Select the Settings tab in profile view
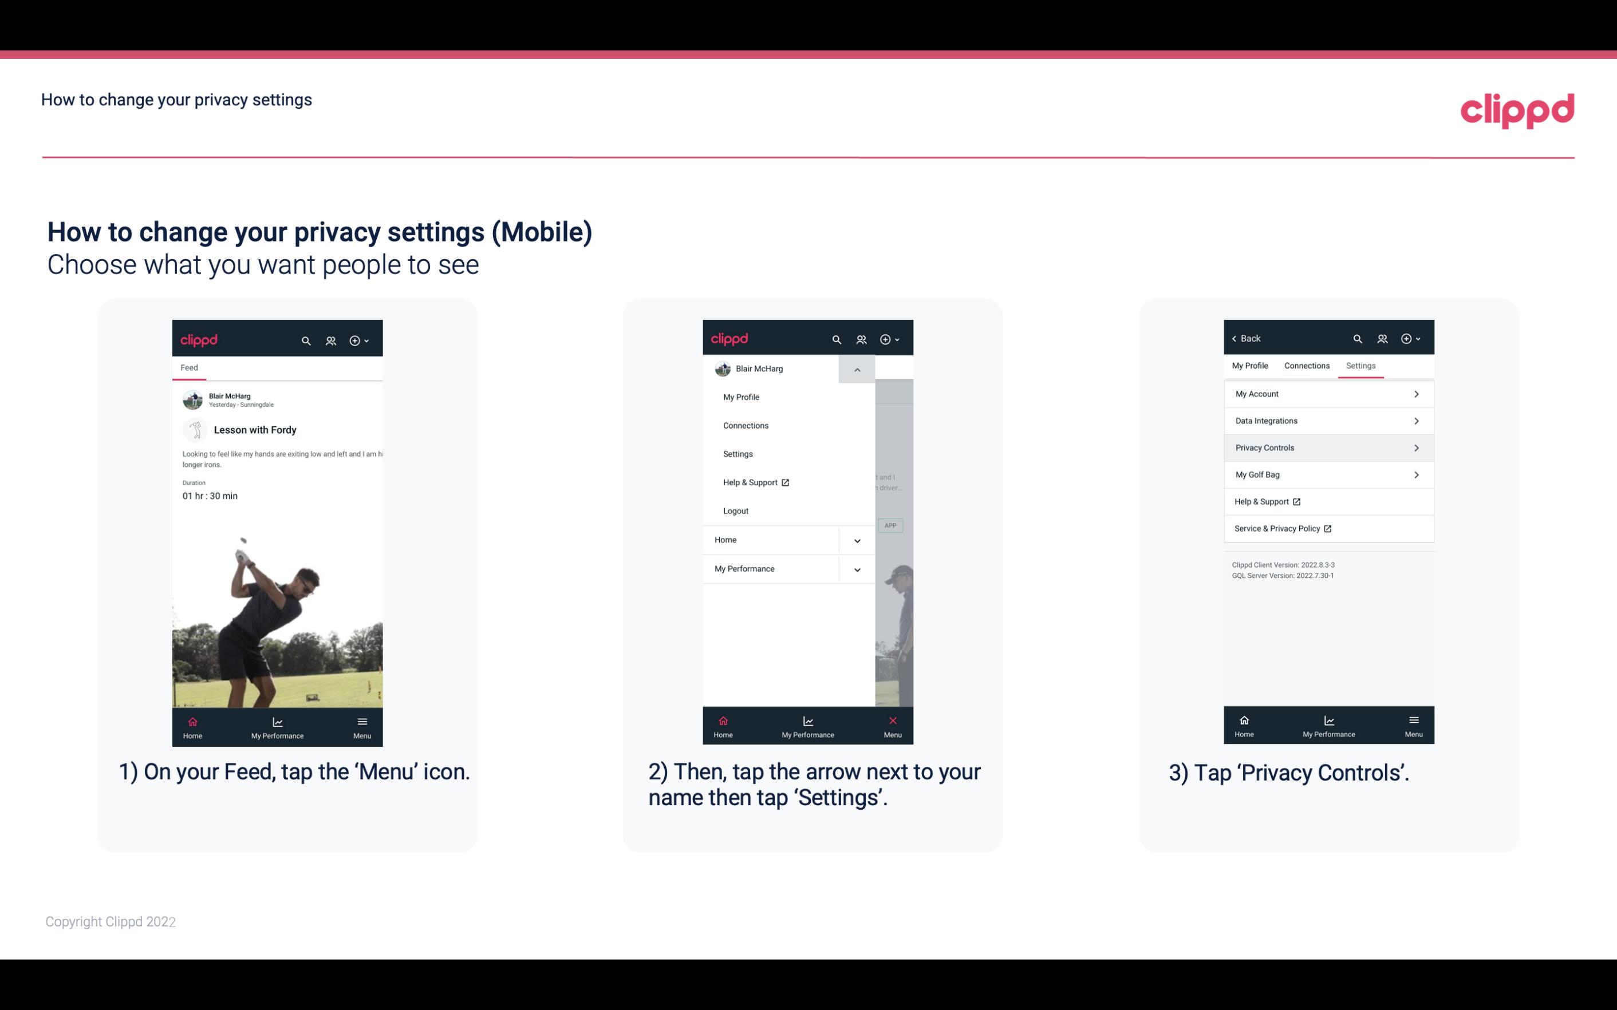 [1360, 365]
